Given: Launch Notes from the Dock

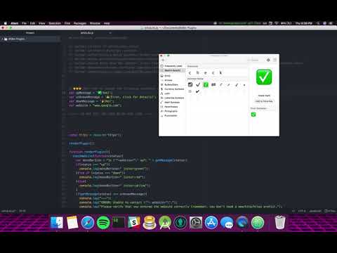Looking at the screenshot, I should pyautogui.click(x=72, y=223).
